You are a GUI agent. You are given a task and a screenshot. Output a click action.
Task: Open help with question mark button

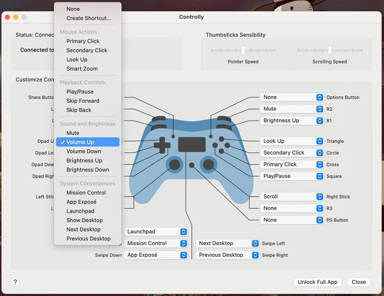[x=15, y=282]
